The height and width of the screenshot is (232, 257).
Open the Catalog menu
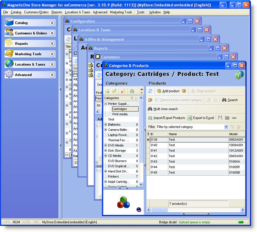pos(16,12)
